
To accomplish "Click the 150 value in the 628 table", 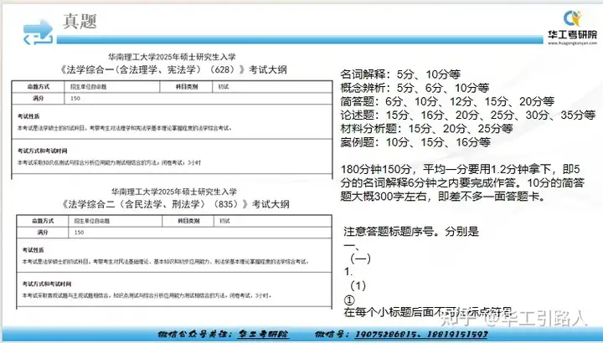I will 75,99.
